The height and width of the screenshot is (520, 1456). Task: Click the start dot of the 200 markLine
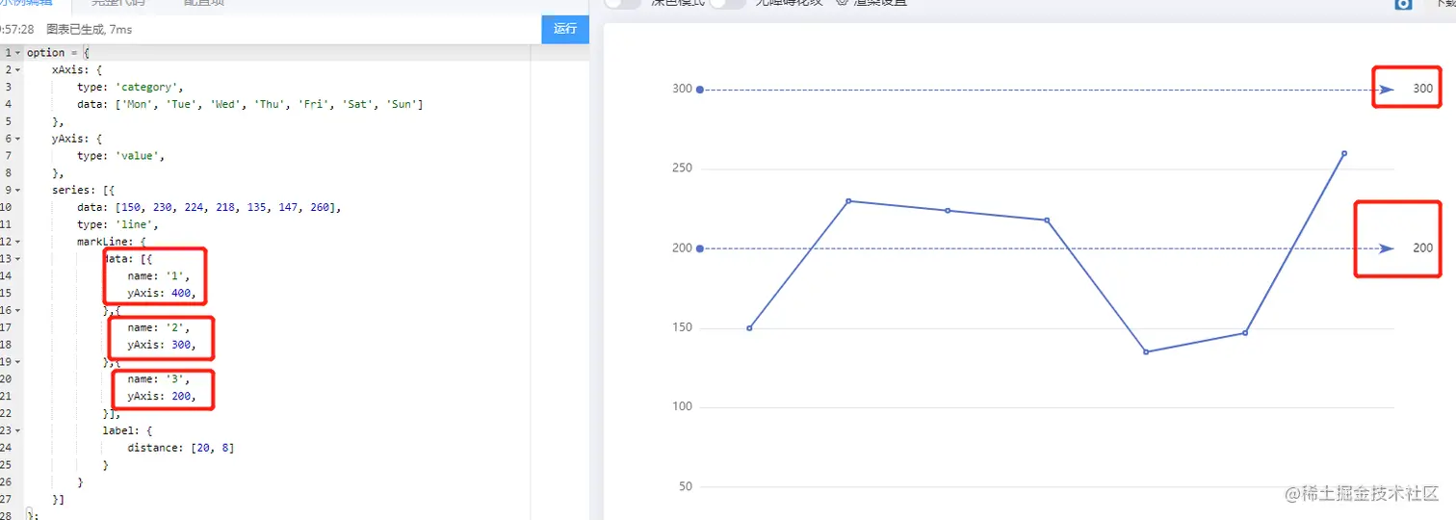[700, 248]
